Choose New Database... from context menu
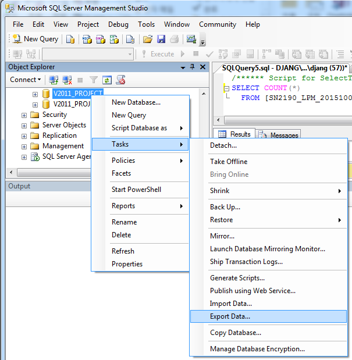Screen dimensions: 352x360 pyautogui.click(x=140, y=102)
